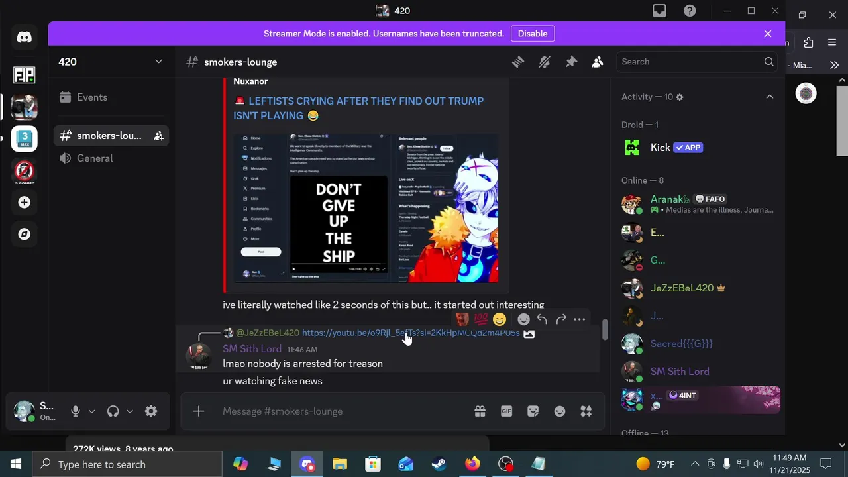Open Discord help question mark icon
The width and height of the screenshot is (848, 477).
point(690,11)
